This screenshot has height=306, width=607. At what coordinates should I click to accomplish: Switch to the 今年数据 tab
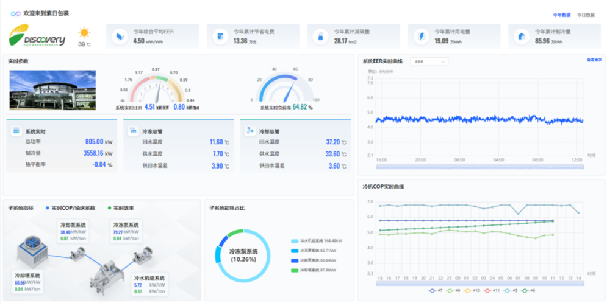click(561, 15)
